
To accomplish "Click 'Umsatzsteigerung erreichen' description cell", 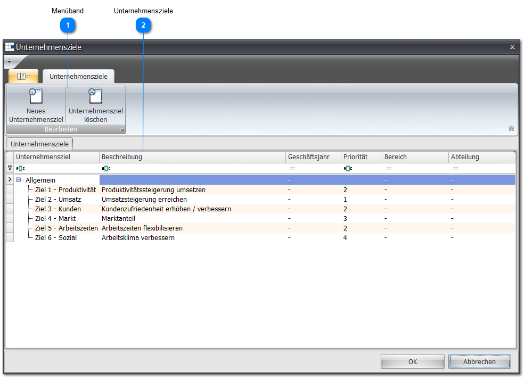I will click(193, 199).
